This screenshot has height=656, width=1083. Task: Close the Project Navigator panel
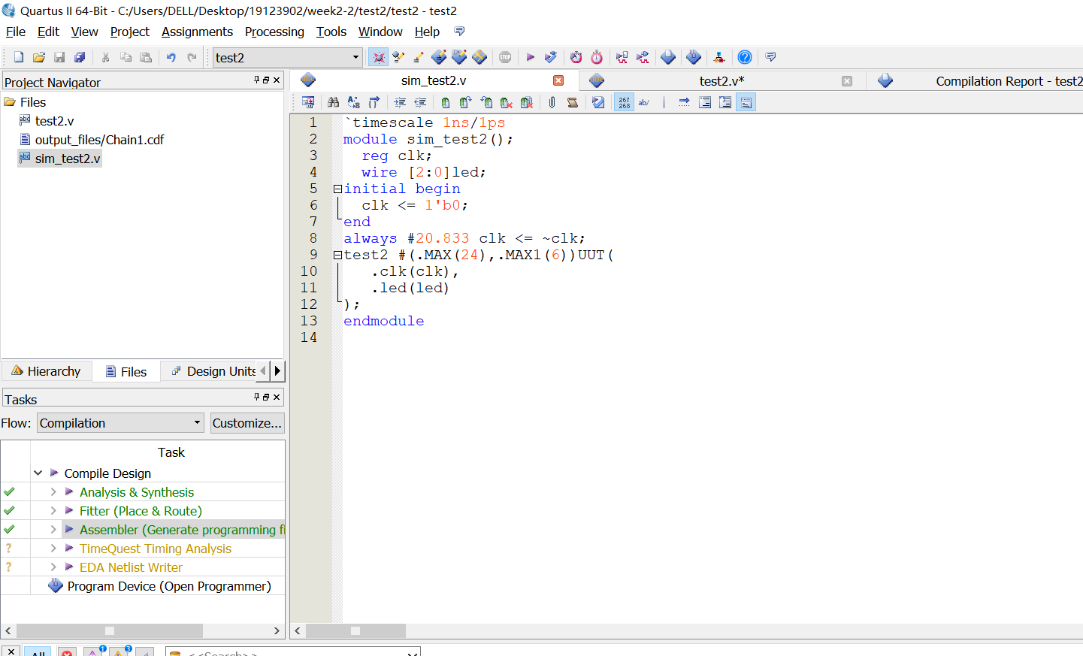point(277,80)
